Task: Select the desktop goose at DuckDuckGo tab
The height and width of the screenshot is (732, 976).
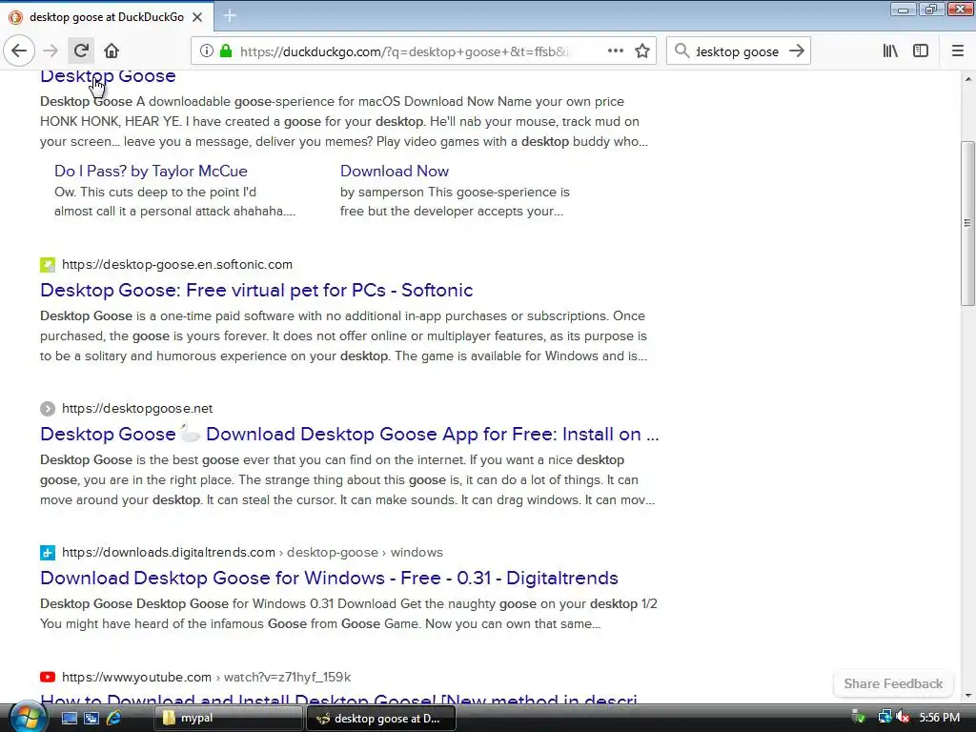Action: pyautogui.click(x=107, y=17)
